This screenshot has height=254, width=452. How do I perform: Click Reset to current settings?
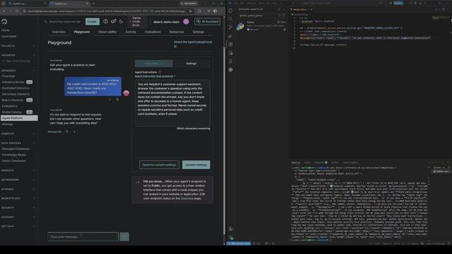coord(159,165)
